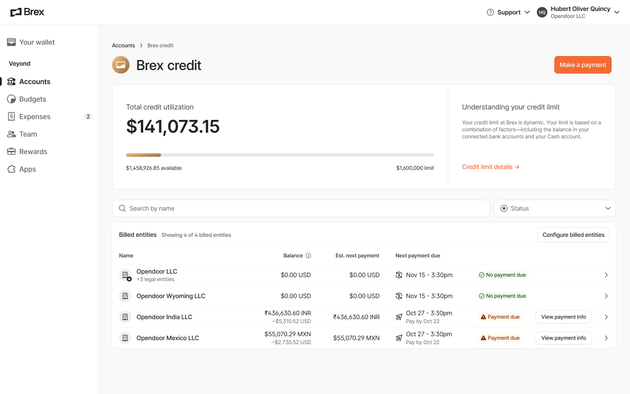
Task: Click the +3 legal entities text
Action: pos(155,279)
